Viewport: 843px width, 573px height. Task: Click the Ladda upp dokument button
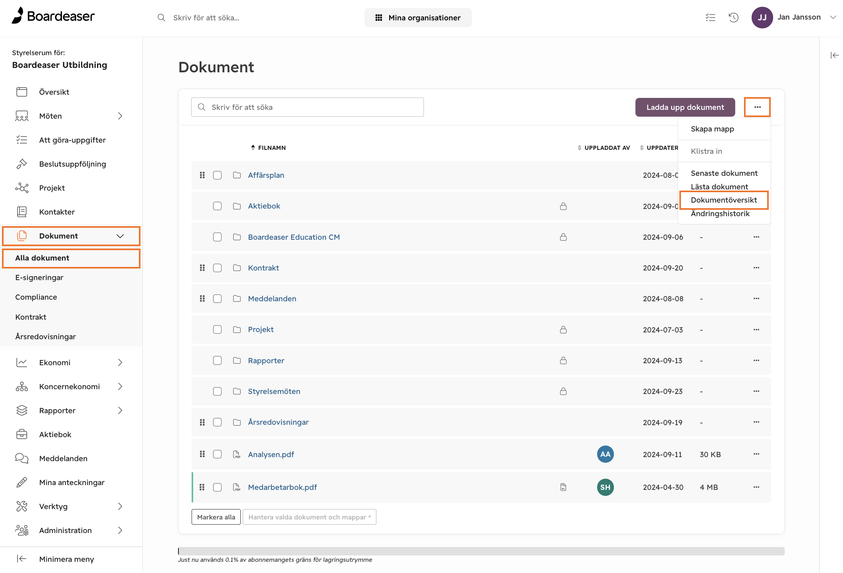tap(685, 107)
